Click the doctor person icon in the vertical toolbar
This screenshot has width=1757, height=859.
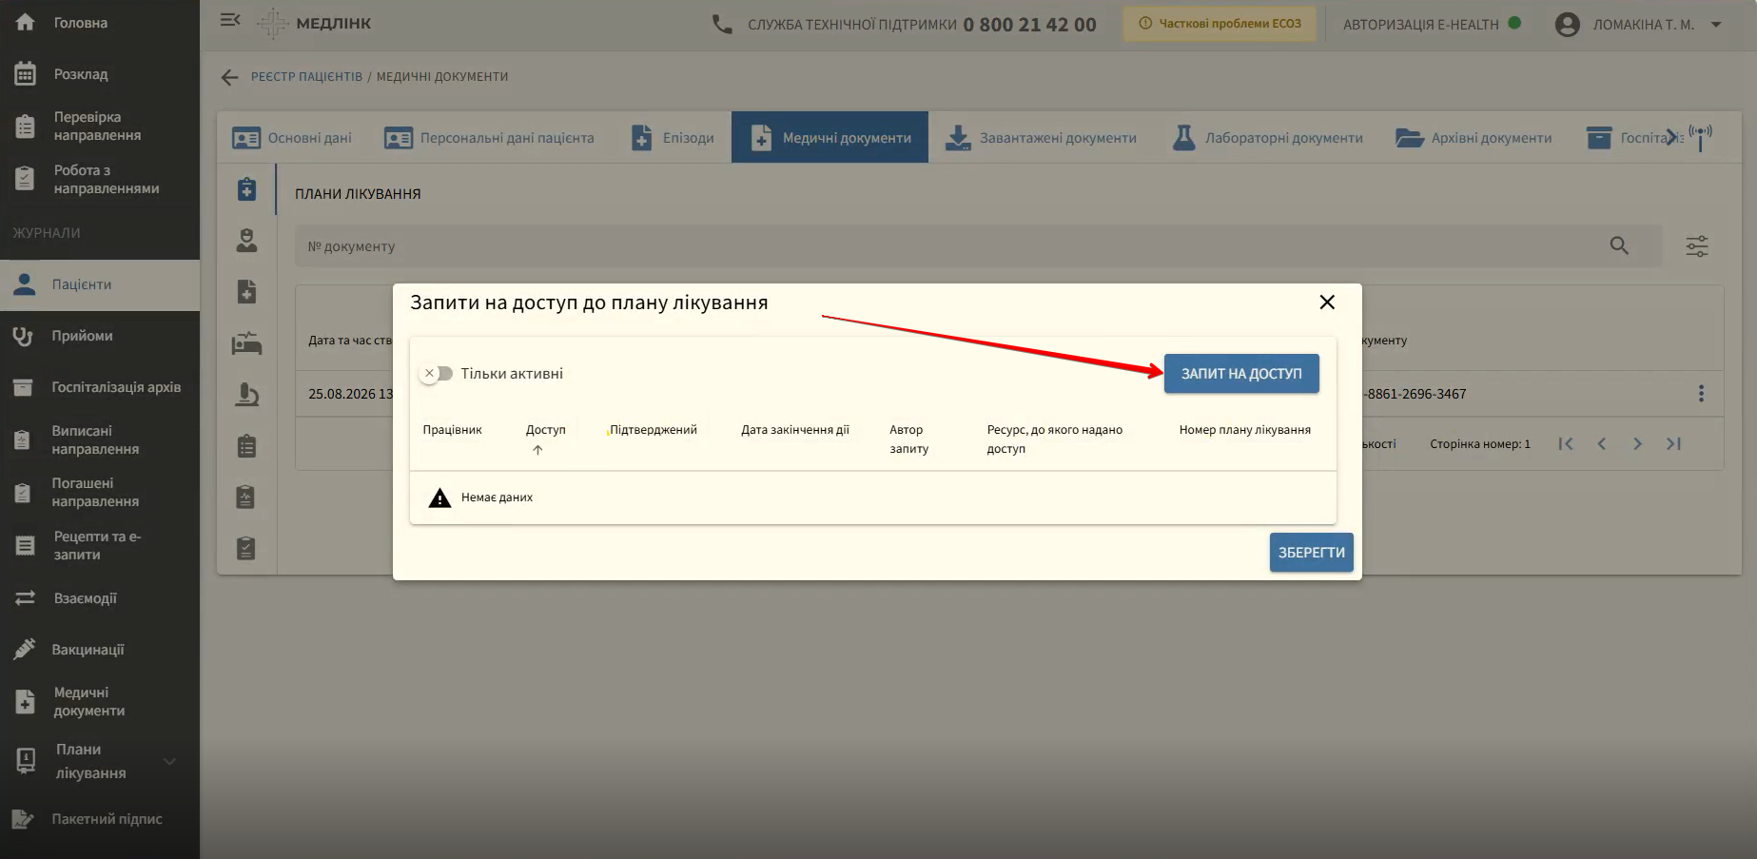[246, 241]
